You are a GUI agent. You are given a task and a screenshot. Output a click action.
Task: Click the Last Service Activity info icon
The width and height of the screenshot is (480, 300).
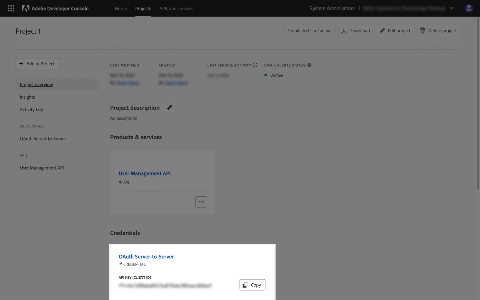tap(255, 65)
